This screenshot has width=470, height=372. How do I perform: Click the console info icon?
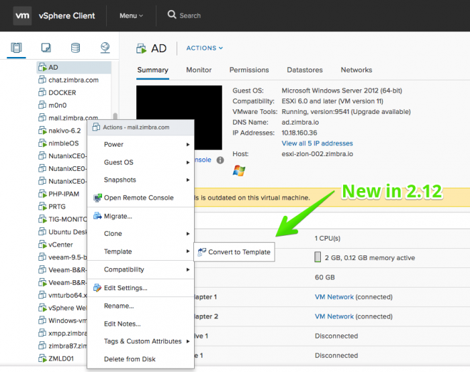pyautogui.click(x=220, y=160)
